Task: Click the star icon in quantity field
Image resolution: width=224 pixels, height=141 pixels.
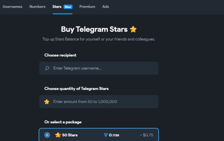Action: pos(47,102)
